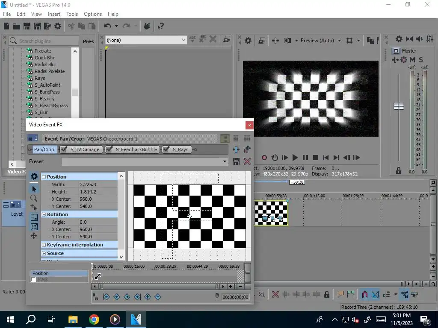Image resolution: width=438 pixels, height=328 pixels.
Task: Open the Preset dropdown in Video Event FX
Action: 225,161
